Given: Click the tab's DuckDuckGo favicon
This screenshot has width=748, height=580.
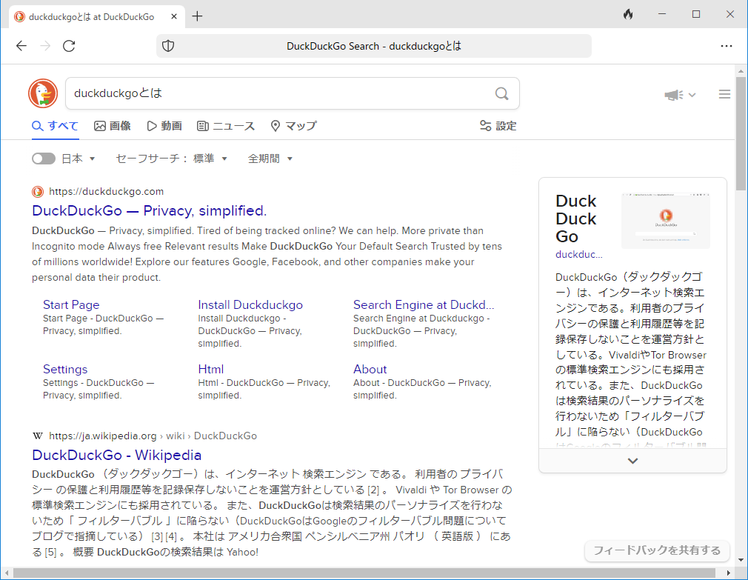Looking at the screenshot, I should pos(19,17).
